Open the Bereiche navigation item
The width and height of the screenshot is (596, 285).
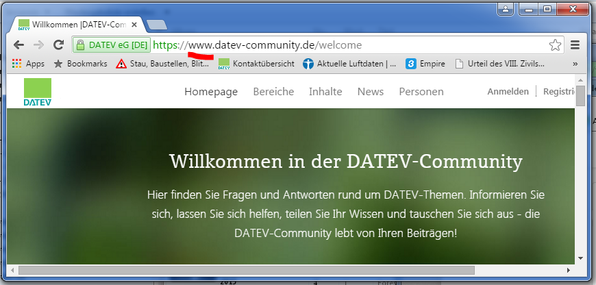(x=273, y=92)
